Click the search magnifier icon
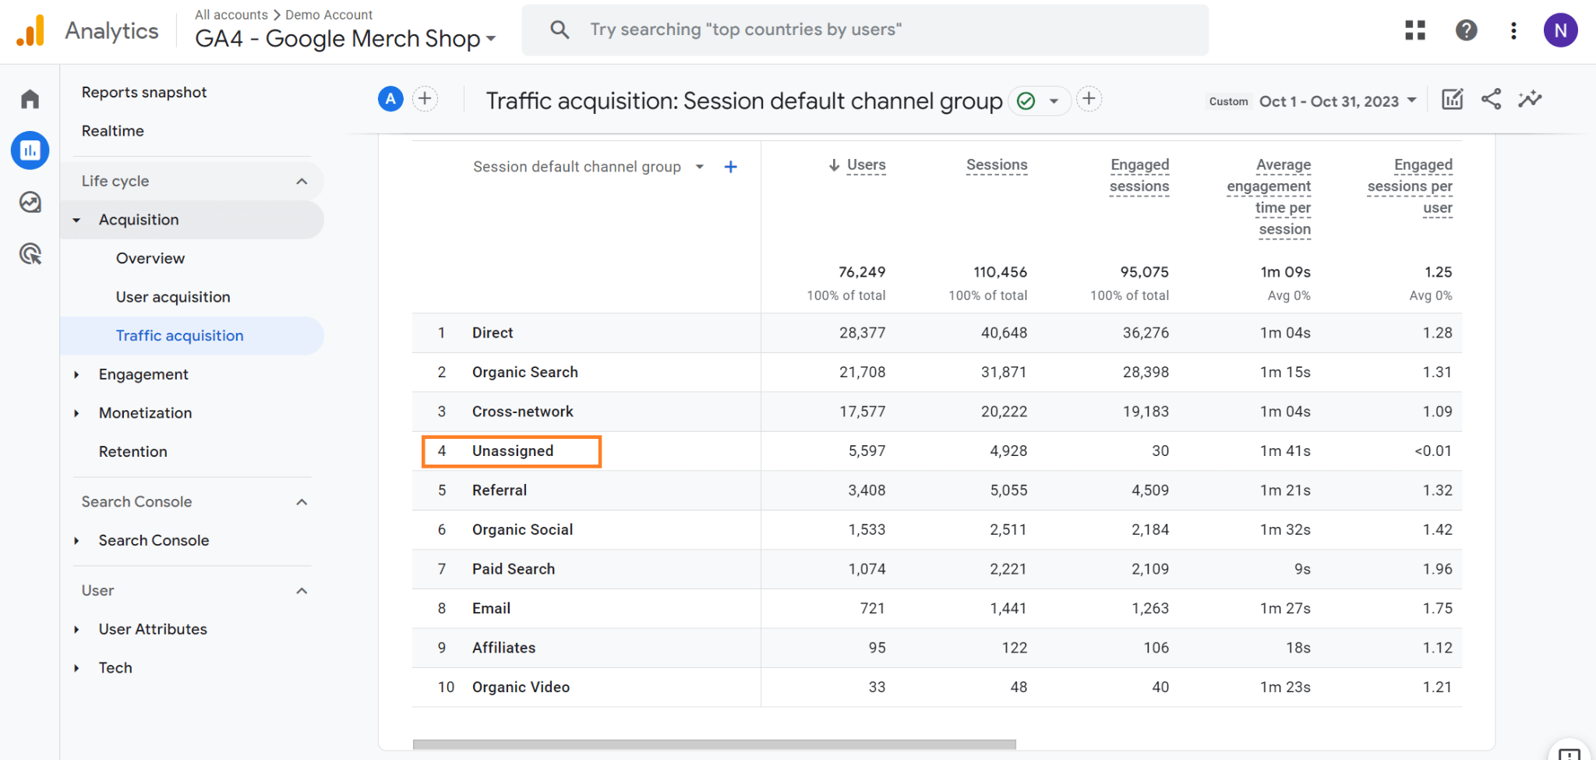Image resolution: width=1596 pixels, height=760 pixels. pyautogui.click(x=560, y=30)
